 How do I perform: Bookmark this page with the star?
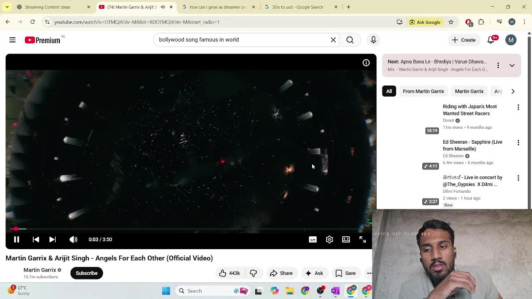click(x=451, y=22)
